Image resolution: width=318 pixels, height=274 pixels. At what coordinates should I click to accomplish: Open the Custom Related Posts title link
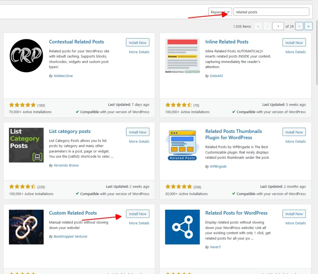(73, 213)
